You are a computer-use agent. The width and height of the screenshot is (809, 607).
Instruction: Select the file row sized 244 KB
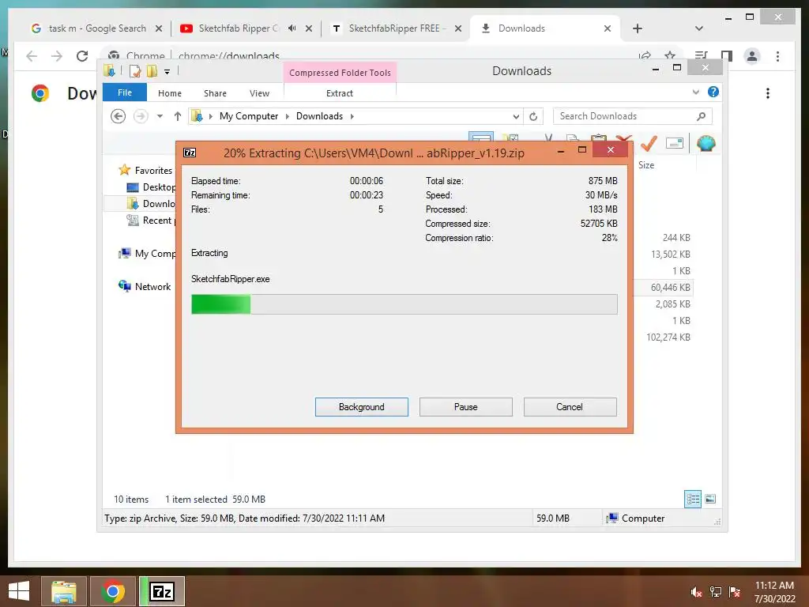[x=676, y=238]
